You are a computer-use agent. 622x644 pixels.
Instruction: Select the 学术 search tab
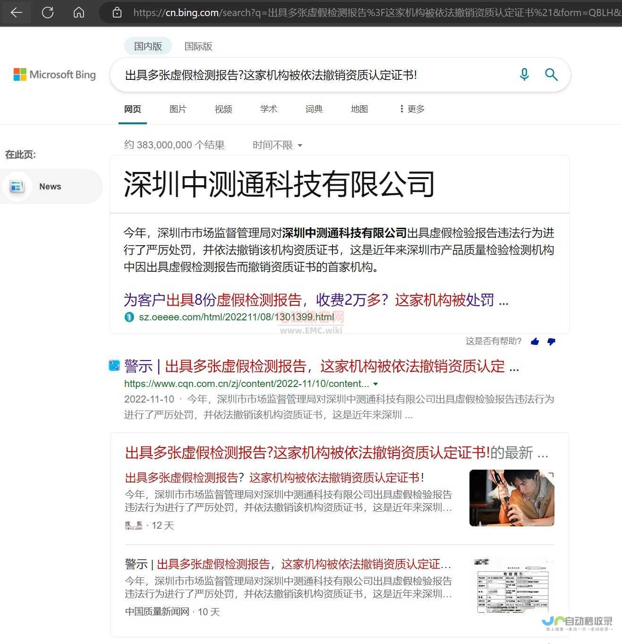[269, 109]
